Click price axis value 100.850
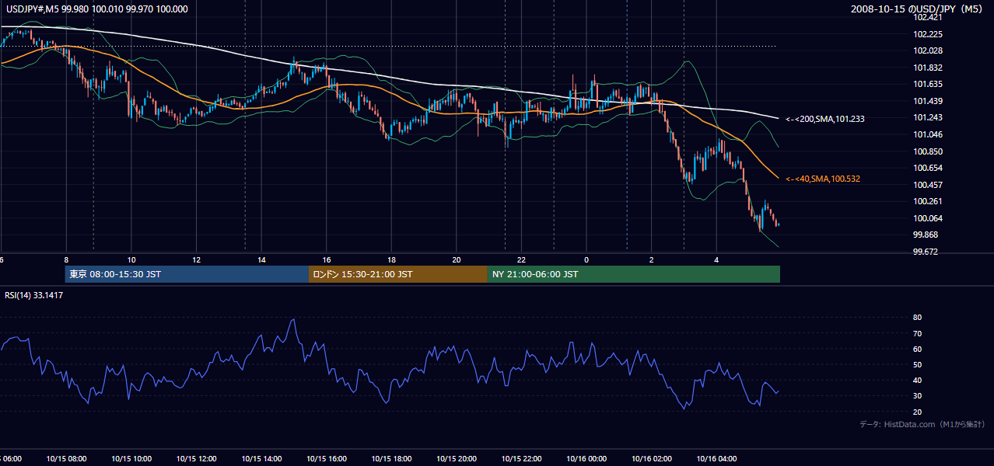994x466 pixels. 927,151
